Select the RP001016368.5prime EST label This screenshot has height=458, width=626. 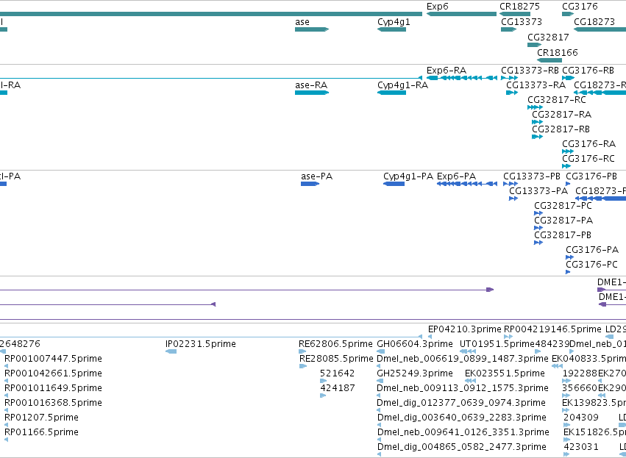point(53,403)
